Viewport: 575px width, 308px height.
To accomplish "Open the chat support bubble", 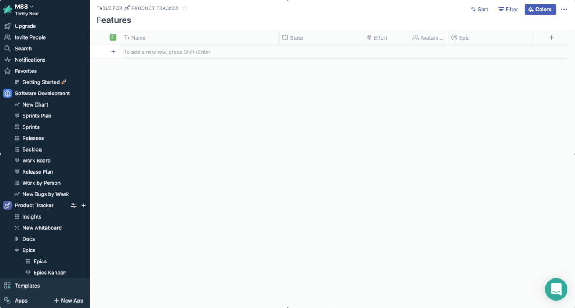I will tap(556, 289).
